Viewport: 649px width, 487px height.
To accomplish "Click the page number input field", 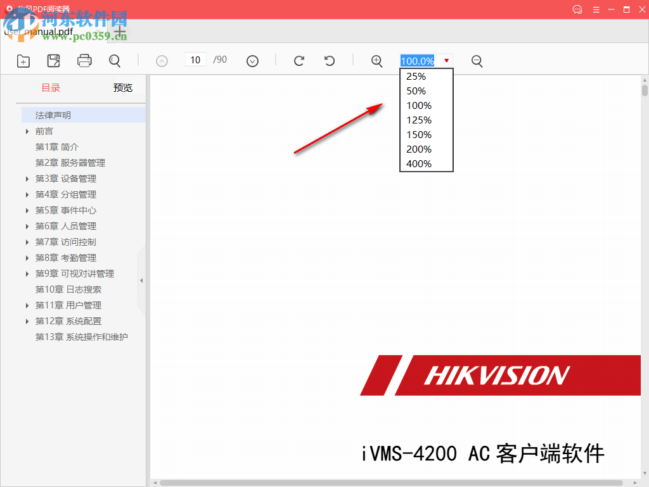I will tap(195, 58).
